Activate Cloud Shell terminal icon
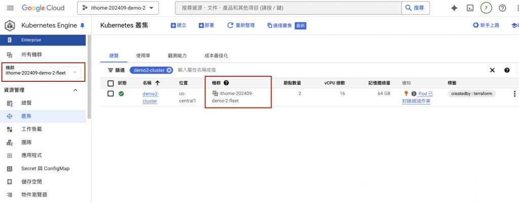The width and height of the screenshot is (519, 203). [x=470, y=8]
